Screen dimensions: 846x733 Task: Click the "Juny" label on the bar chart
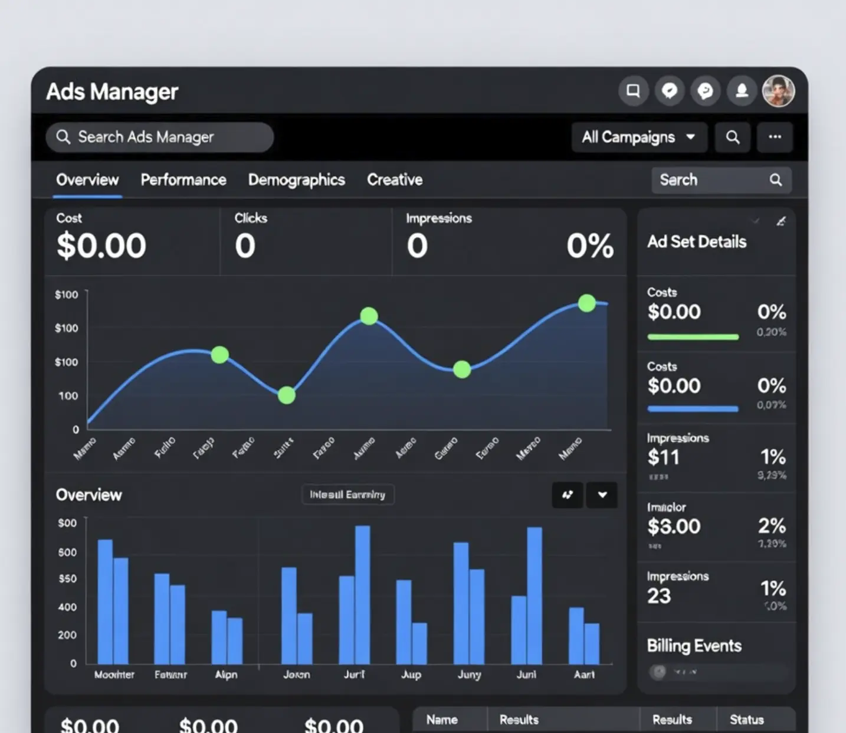pyautogui.click(x=470, y=675)
